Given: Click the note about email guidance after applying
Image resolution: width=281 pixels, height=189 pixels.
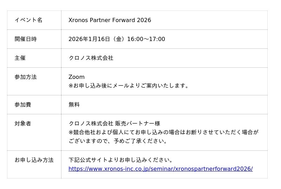Looking at the screenshot, I should pyautogui.click(x=129, y=86).
